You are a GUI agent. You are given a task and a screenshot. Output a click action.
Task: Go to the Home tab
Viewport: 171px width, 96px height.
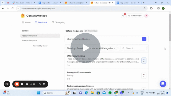(x=26, y=22)
